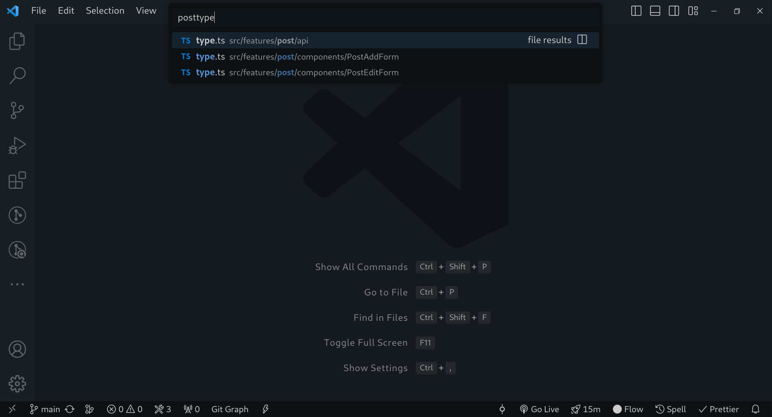The height and width of the screenshot is (417, 772).
Task: Open remote window indicator in status bar
Action: click(x=12, y=409)
